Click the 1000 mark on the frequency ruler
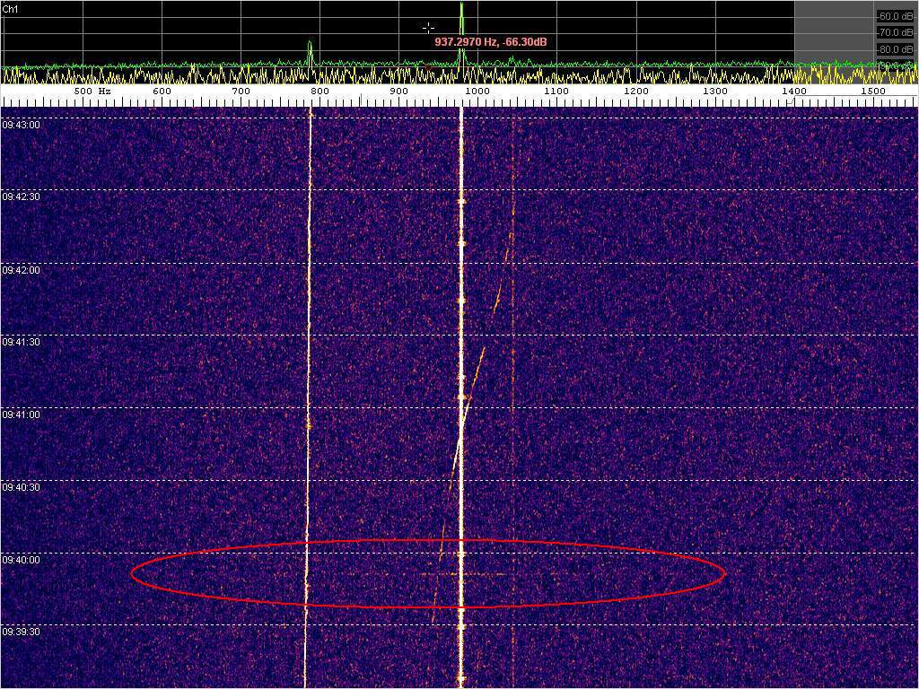 pyautogui.click(x=477, y=92)
